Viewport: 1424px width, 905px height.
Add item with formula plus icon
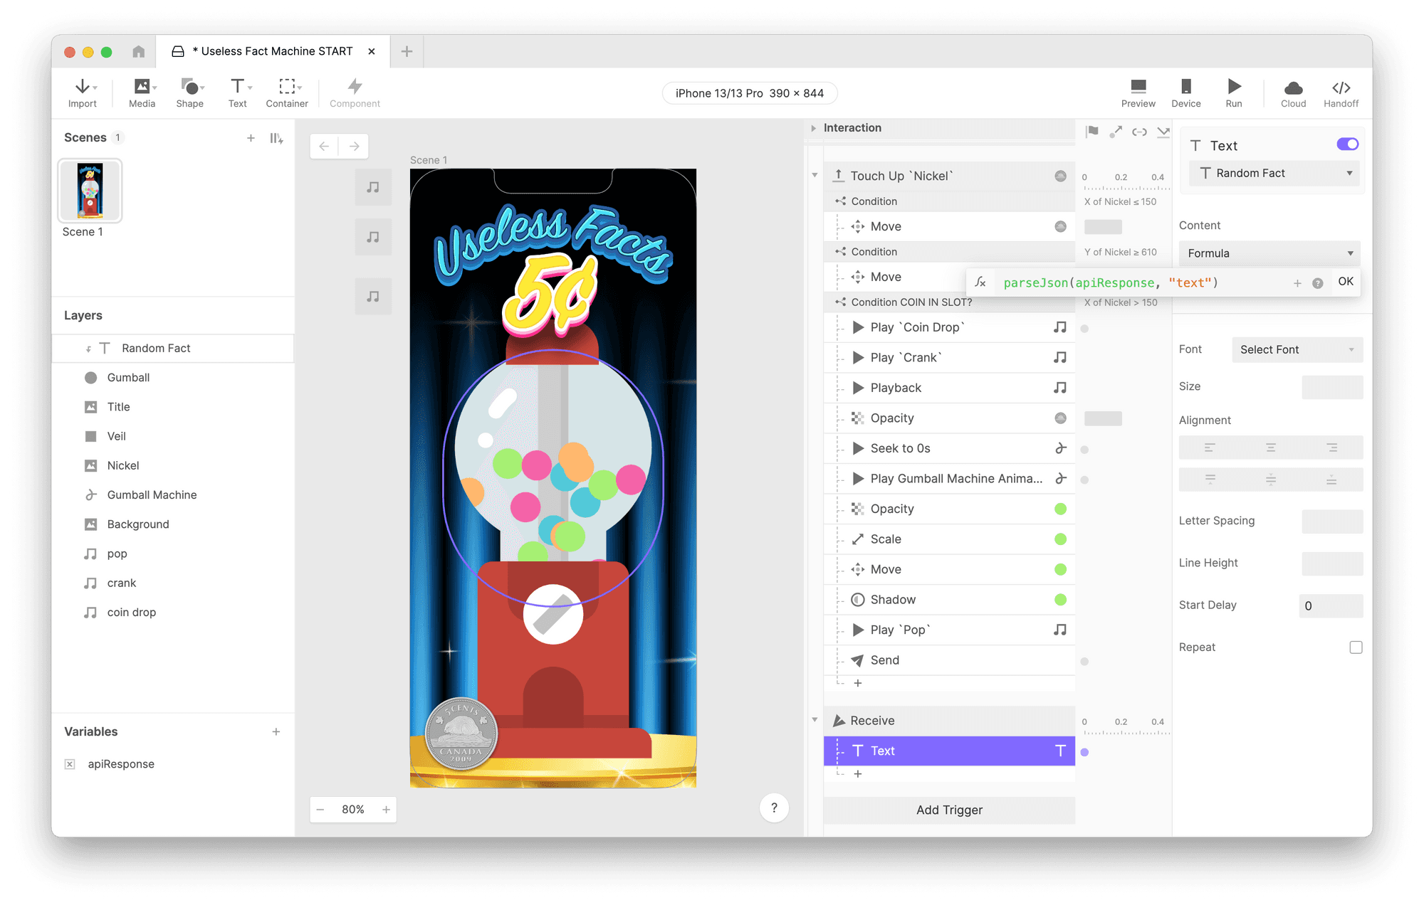(x=1297, y=283)
